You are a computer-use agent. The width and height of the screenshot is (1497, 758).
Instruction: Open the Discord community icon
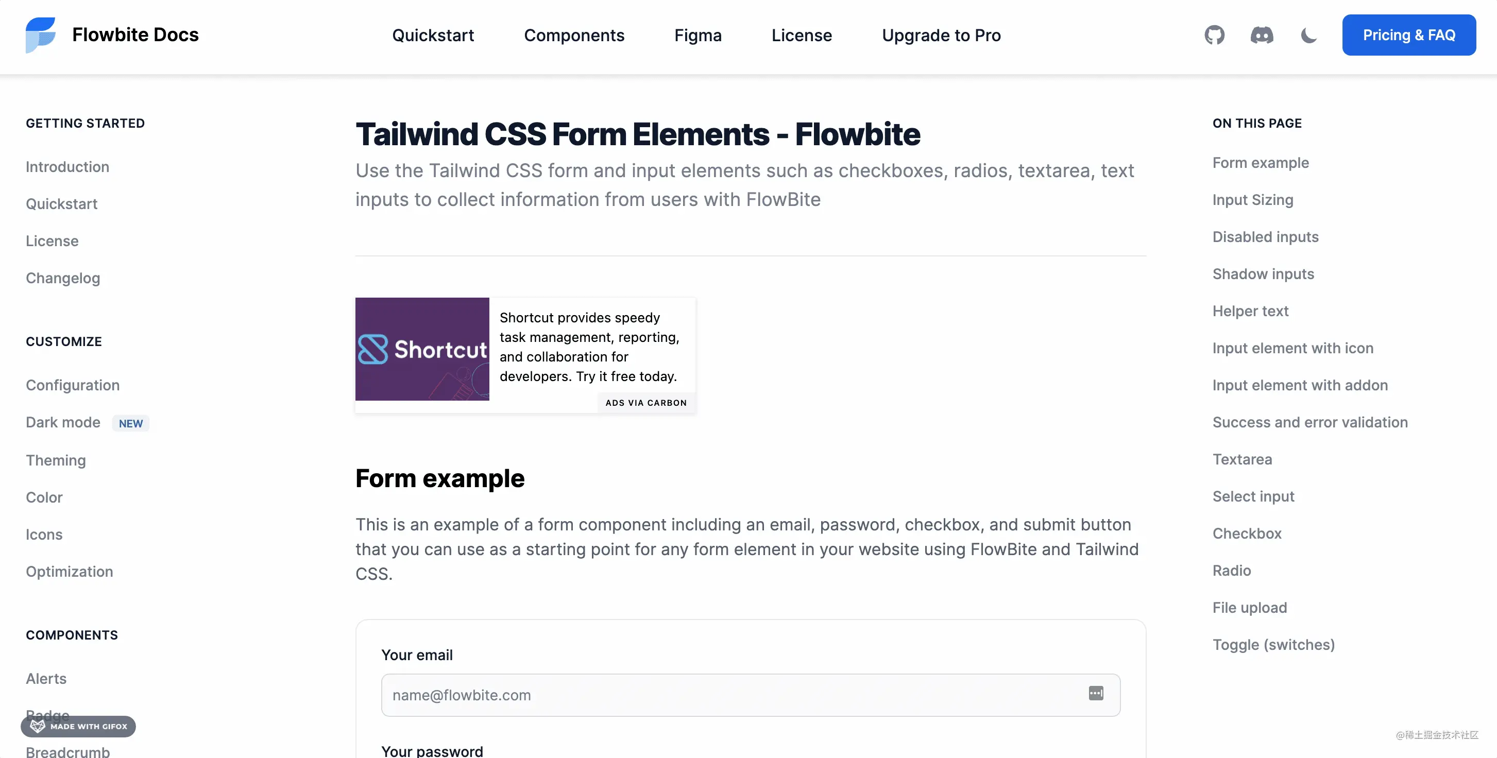point(1261,34)
